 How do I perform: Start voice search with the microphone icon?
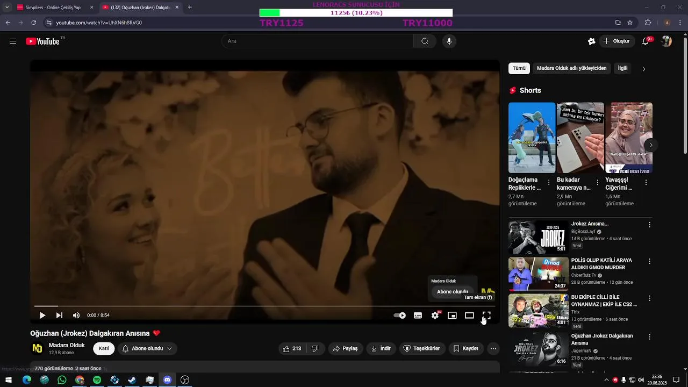click(x=449, y=41)
